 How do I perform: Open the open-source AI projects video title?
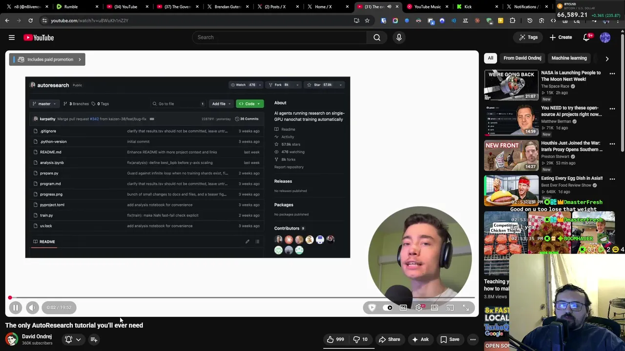pos(571,111)
